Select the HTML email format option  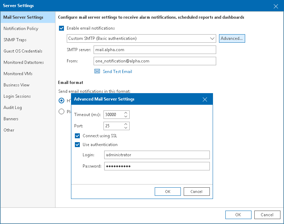pos(62,101)
